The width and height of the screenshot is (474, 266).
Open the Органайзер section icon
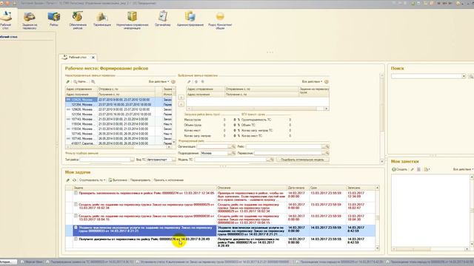[x=163, y=19]
